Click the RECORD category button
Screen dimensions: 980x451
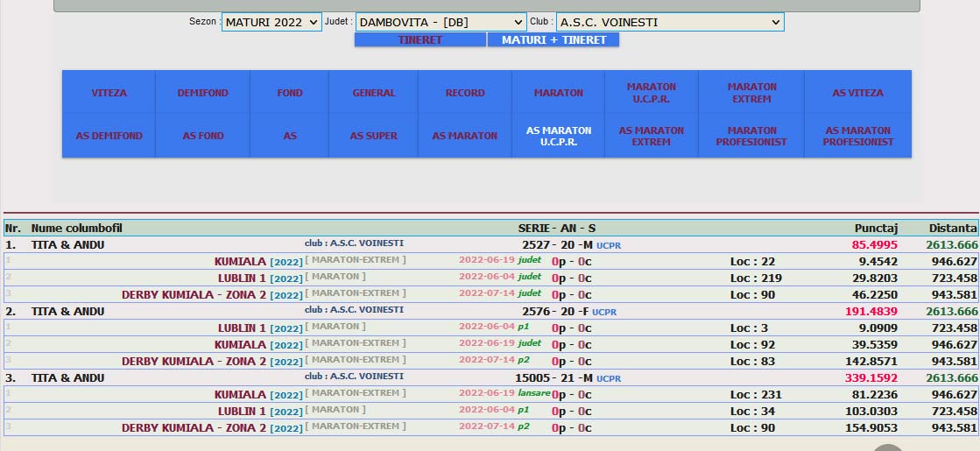pyautogui.click(x=464, y=93)
